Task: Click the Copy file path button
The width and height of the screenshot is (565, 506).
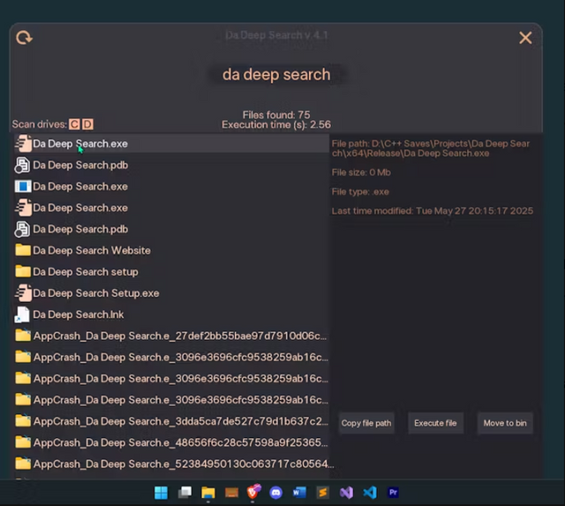Action: pyautogui.click(x=366, y=423)
